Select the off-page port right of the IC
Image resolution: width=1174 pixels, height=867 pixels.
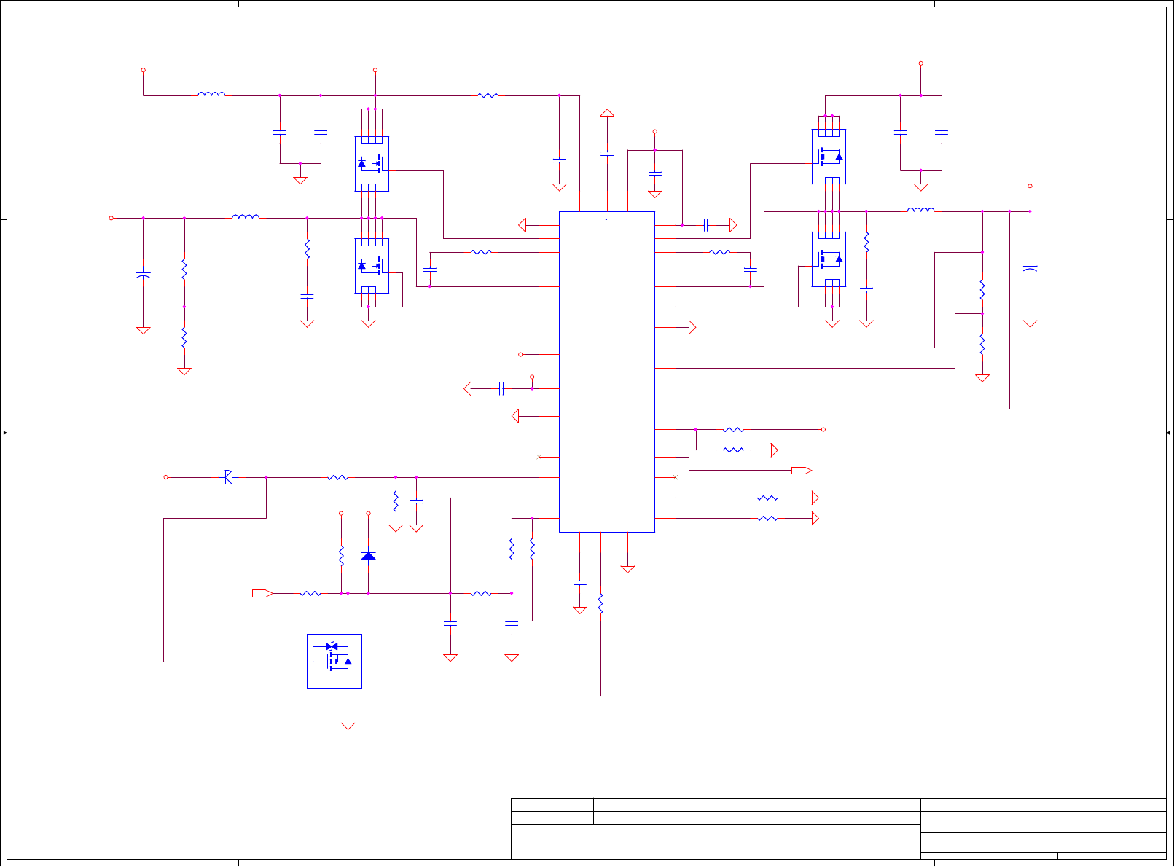(x=802, y=471)
